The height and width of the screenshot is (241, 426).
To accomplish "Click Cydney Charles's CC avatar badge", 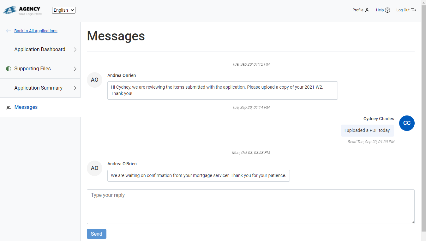I will click(407, 123).
